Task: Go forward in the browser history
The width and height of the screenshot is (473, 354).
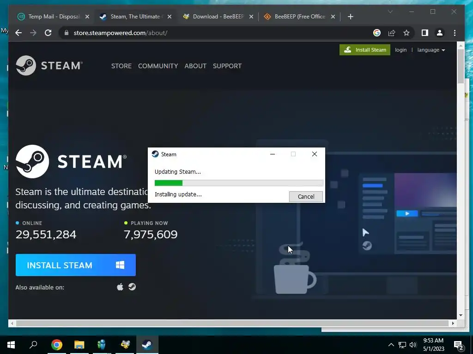Action: point(33,33)
